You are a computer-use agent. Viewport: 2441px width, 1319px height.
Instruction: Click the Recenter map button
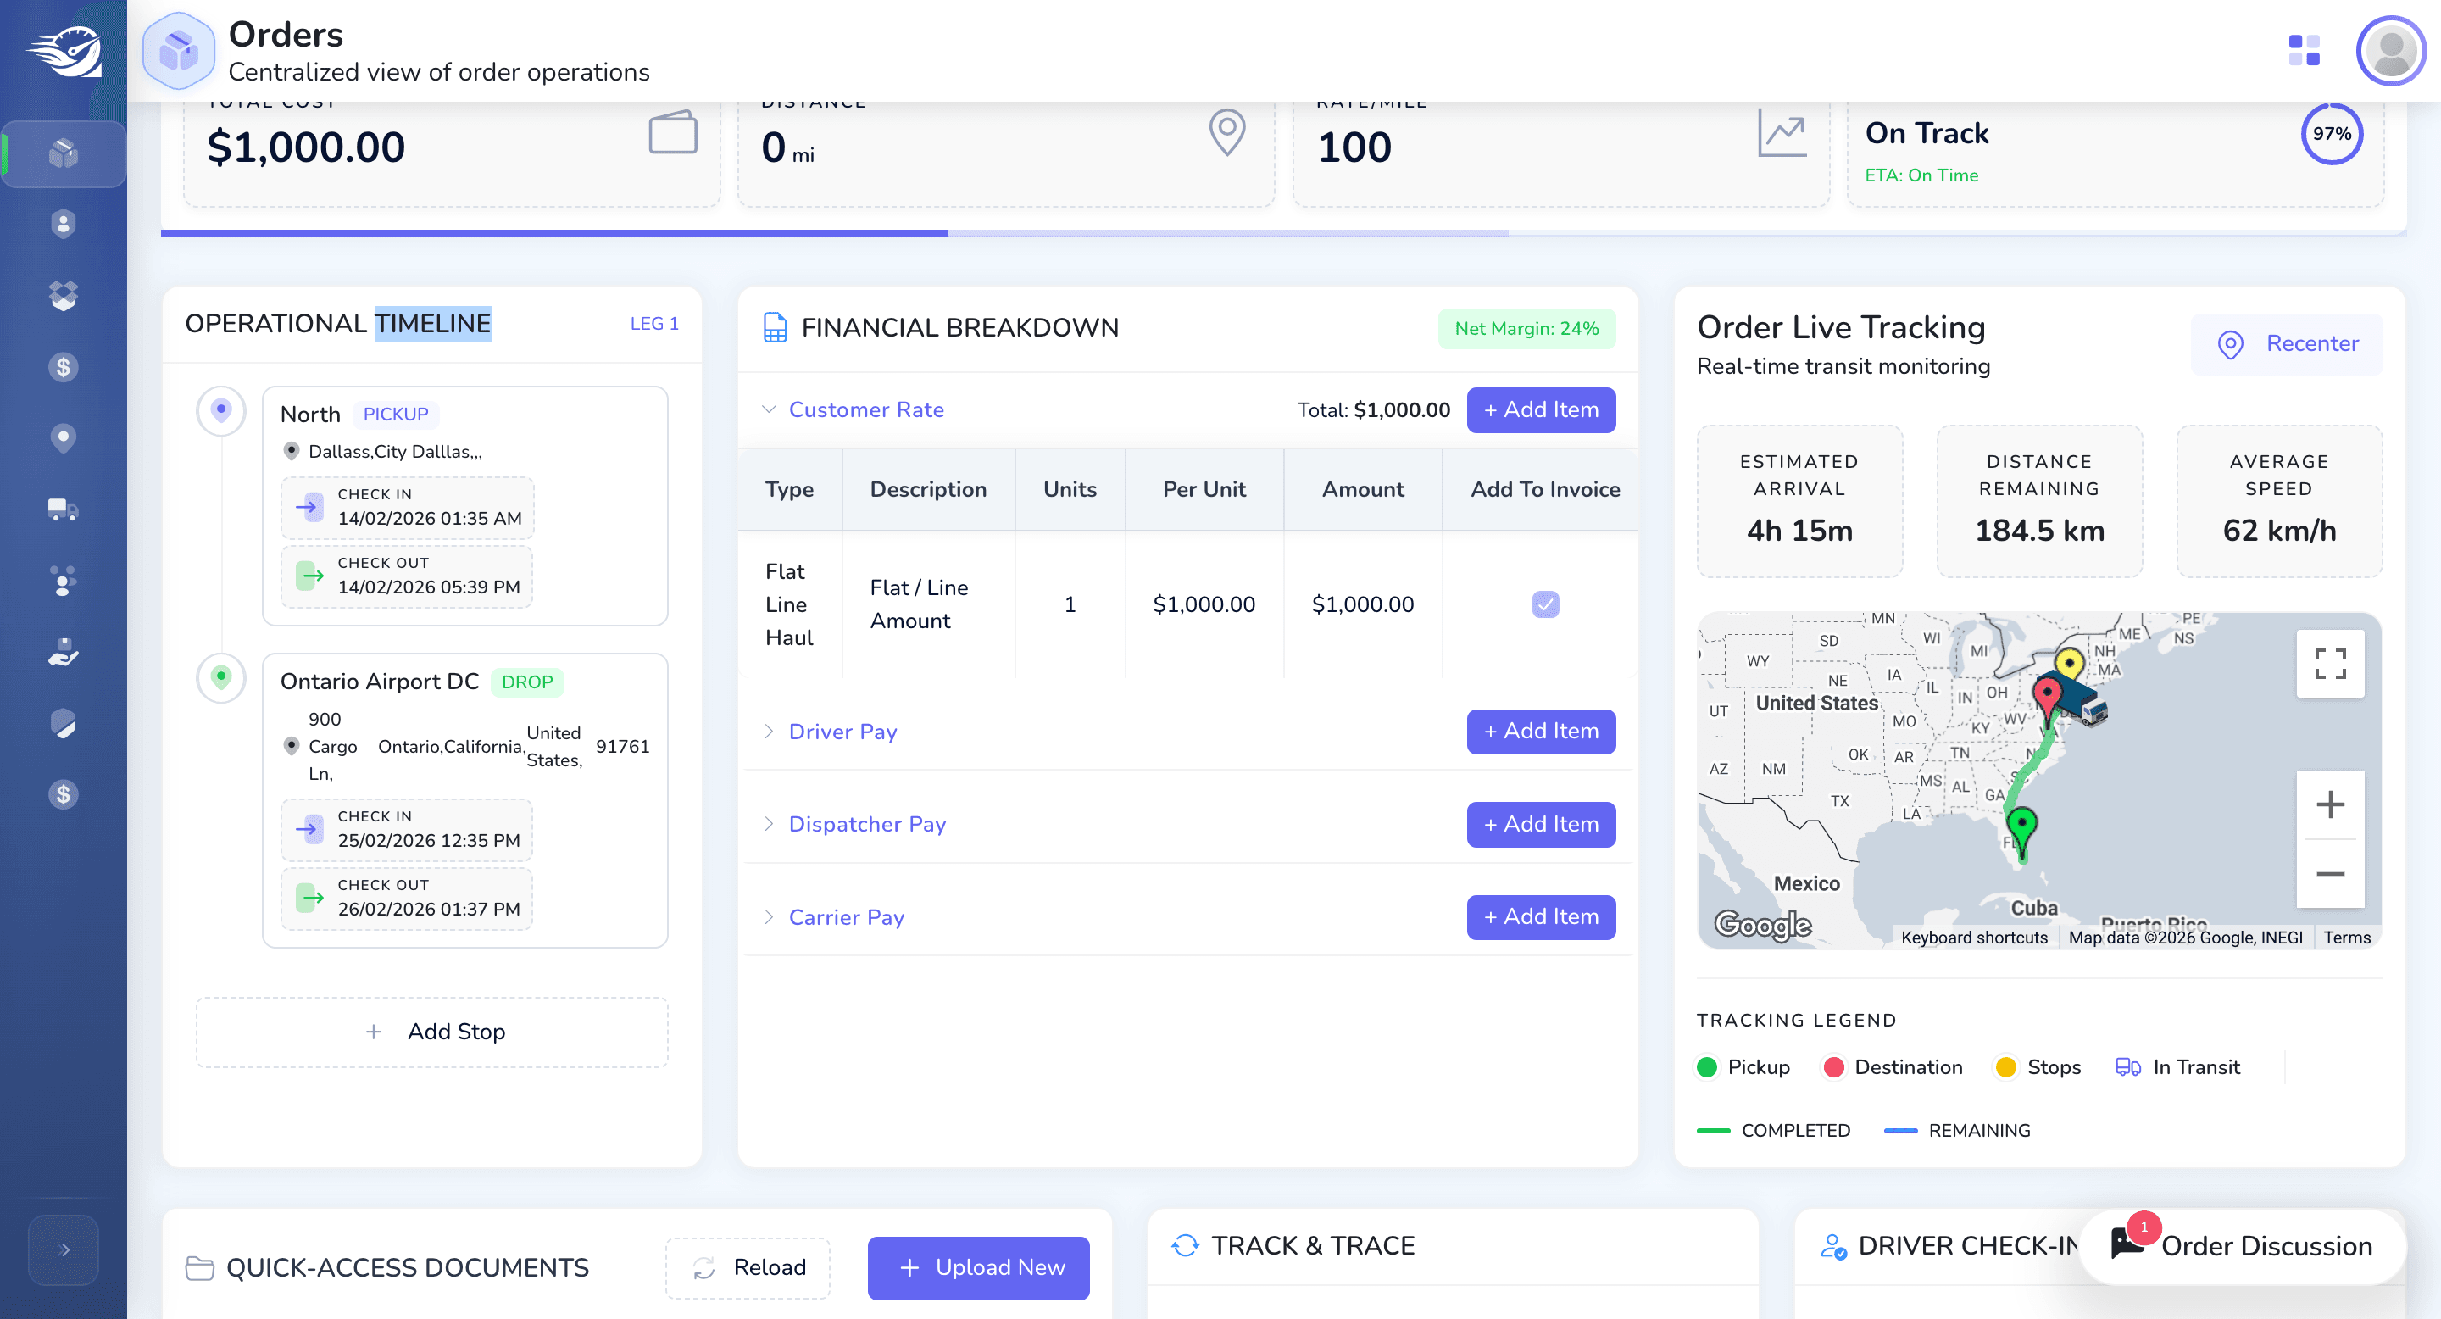(2286, 344)
